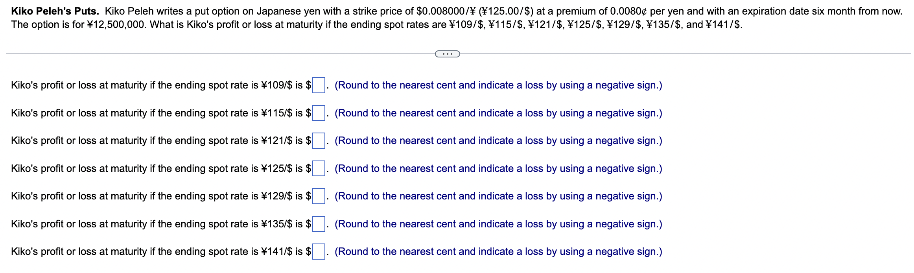The width and height of the screenshot is (914, 273).
Task: Click the rounding instruction beside the ¥129/$ box
Action: point(498,196)
